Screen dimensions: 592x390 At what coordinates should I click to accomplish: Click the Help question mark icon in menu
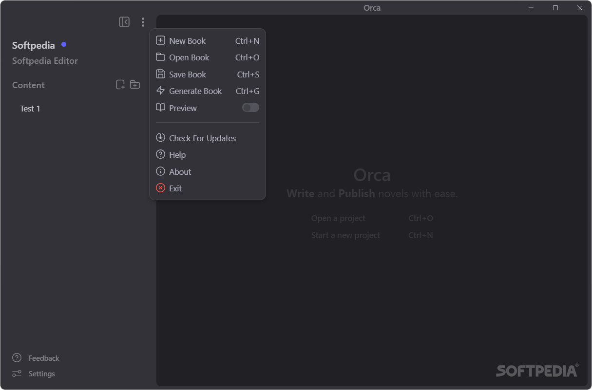pyautogui.click(x=160, y=154)
